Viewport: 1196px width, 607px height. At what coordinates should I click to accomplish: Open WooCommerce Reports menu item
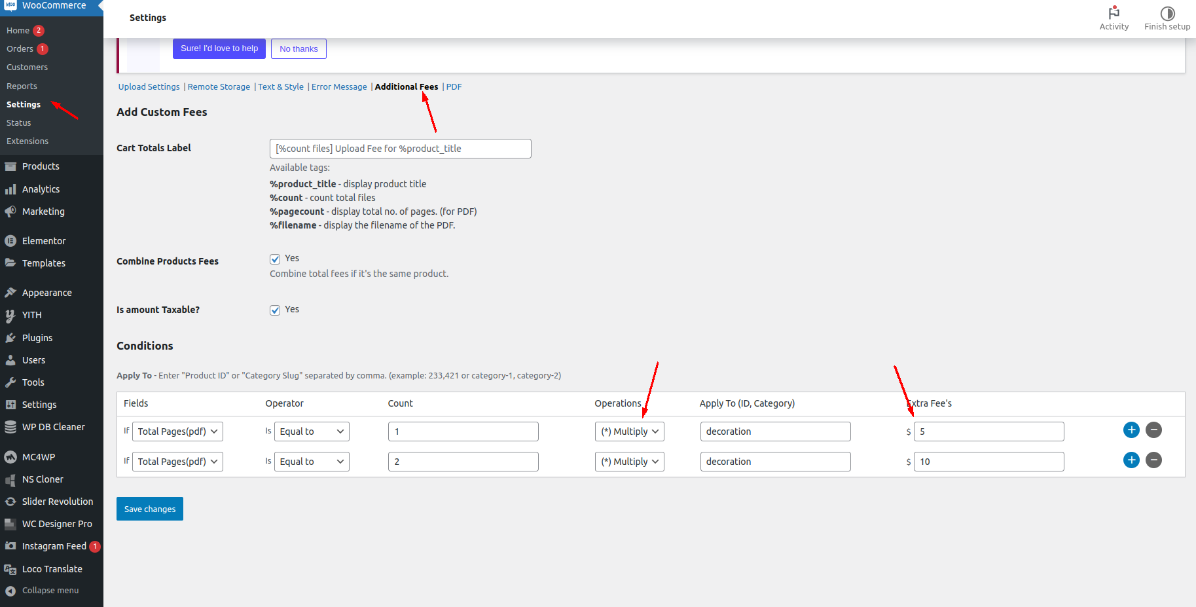[22, 86]
